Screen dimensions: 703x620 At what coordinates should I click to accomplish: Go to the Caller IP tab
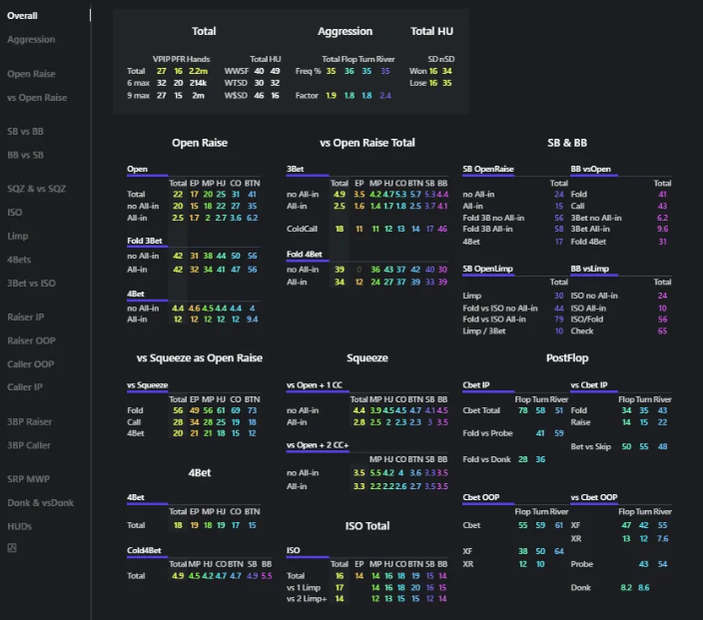(x=25, y=387)
